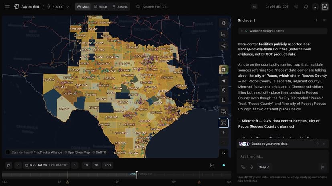332x186 pixels.
Task: Open the CARTO attribution link
Action: pos(101,152)
